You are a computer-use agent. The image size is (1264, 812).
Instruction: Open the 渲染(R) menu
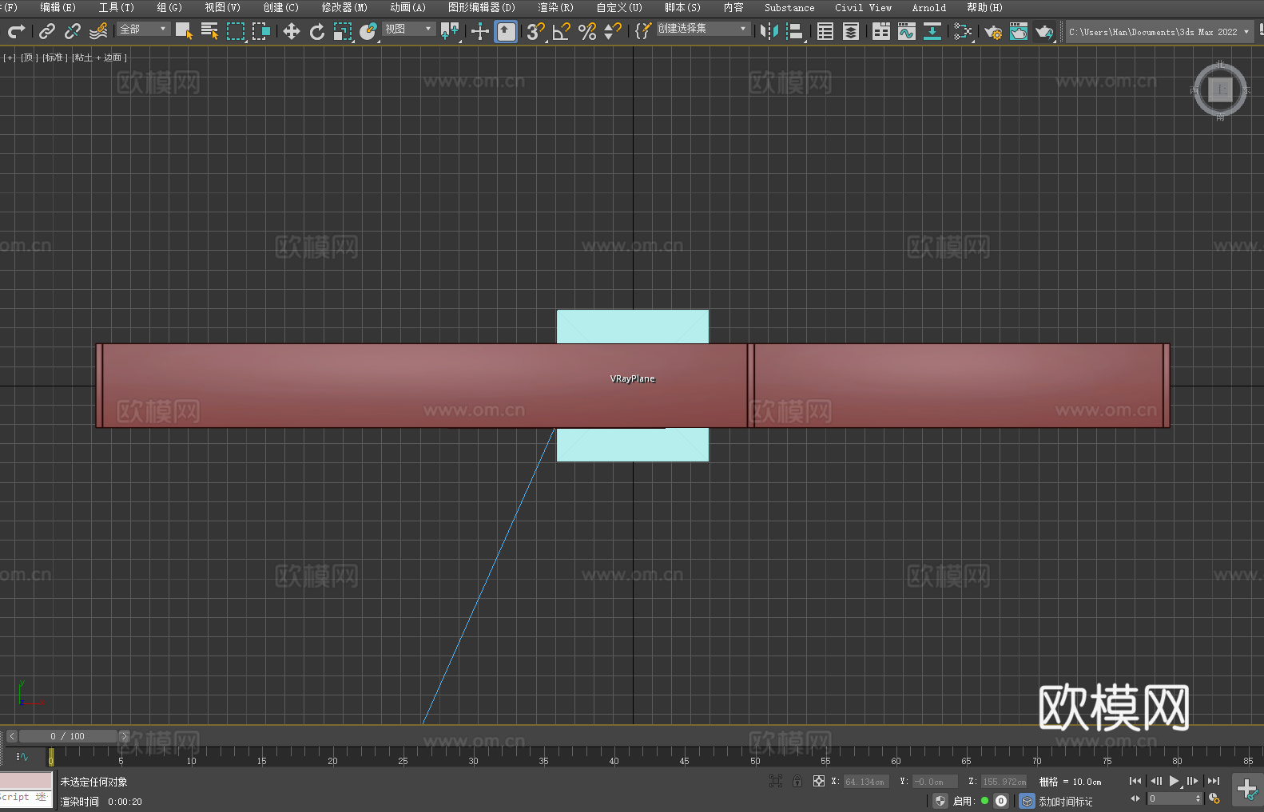pos(556,7)
